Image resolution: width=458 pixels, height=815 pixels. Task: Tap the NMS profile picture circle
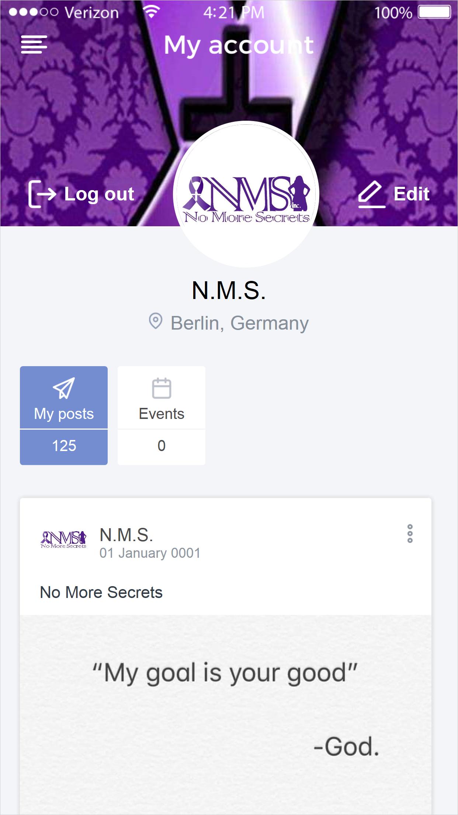(246, 194)
